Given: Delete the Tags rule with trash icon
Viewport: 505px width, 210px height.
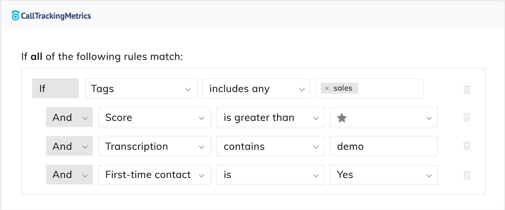Looking at the screenshot, I should coord(467,89).
